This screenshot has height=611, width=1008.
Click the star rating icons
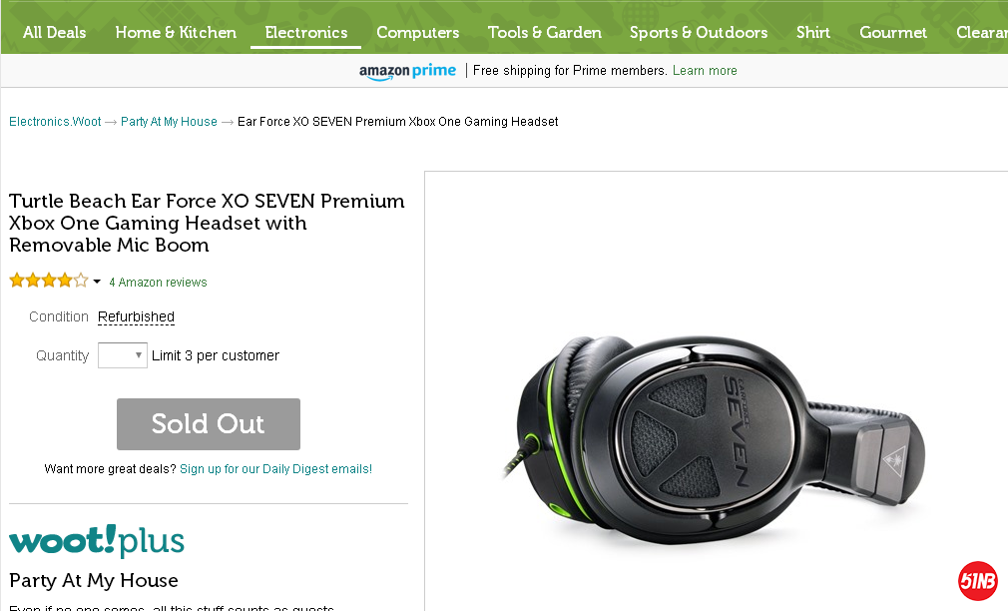48,281
